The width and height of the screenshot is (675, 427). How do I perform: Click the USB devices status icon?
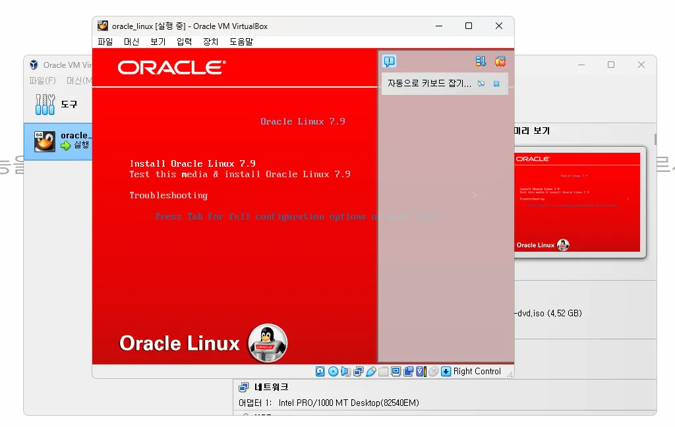[370, 372]
